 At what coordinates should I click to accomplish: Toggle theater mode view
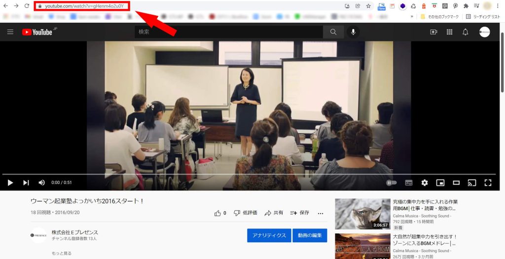(456, 183)
